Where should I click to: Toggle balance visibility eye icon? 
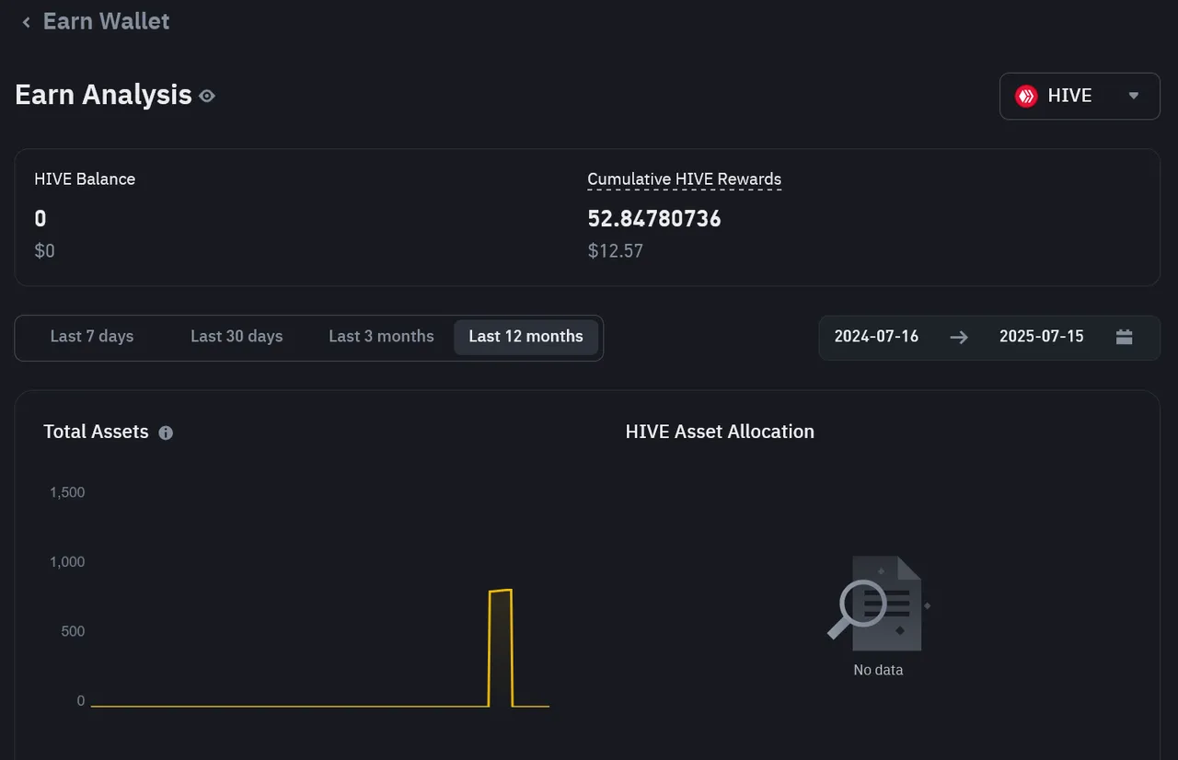[207, 96]
